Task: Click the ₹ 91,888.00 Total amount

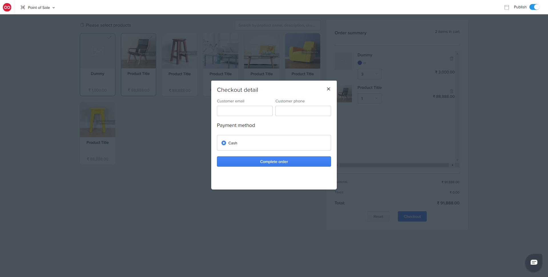Action: pyautogui.click(x=448, y=203)
